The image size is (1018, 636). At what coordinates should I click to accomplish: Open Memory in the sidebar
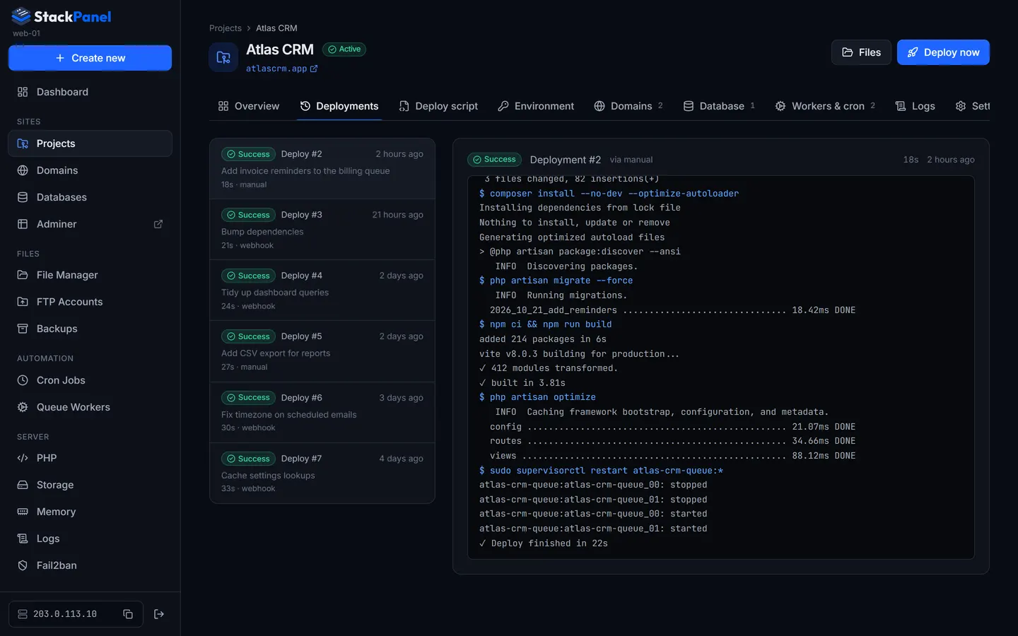point(90,512)
